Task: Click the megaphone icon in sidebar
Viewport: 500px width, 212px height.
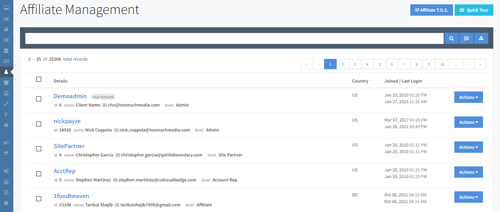Action: 6,143
